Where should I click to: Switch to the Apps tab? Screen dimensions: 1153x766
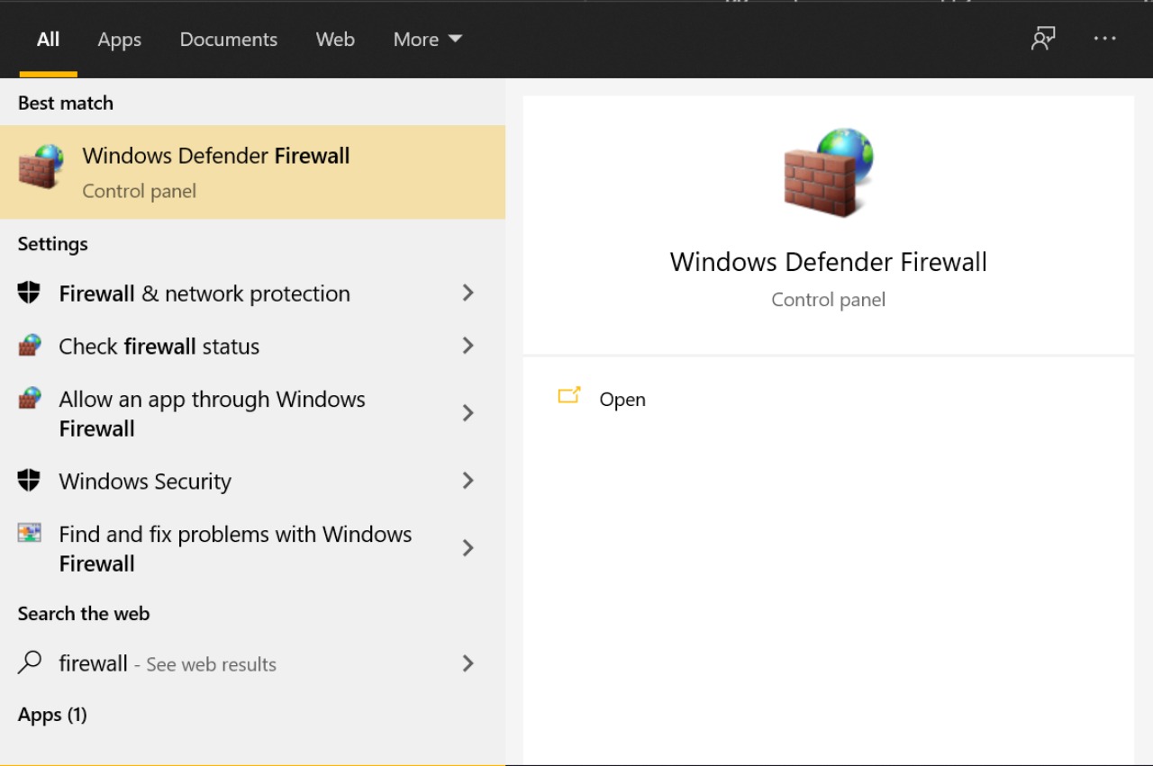120,40
